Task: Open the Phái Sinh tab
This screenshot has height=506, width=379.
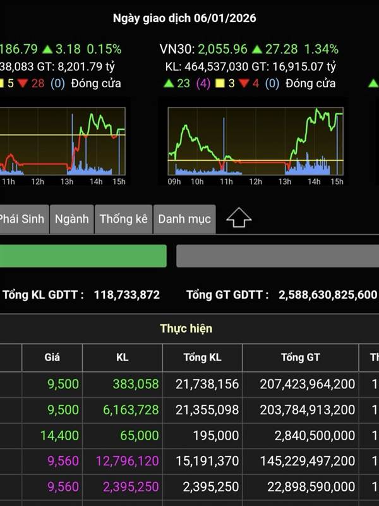Action: pyautogui.click(x=22, y=219)
